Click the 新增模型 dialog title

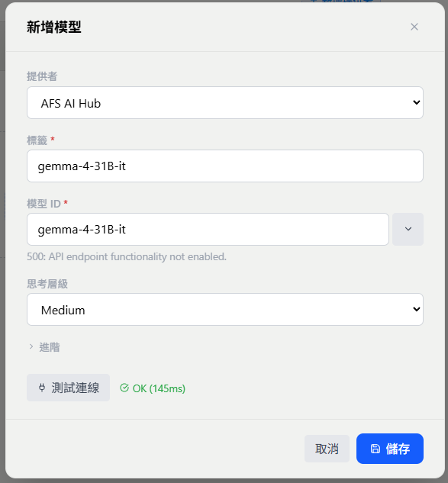tap(54, 27)
